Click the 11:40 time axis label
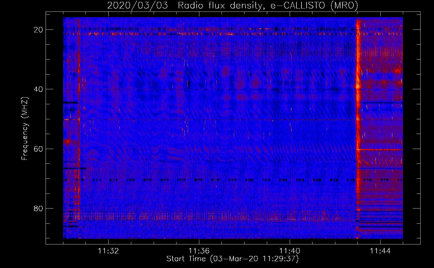The height and width of the screenshot is (268, 434). (x=290, y=251)
